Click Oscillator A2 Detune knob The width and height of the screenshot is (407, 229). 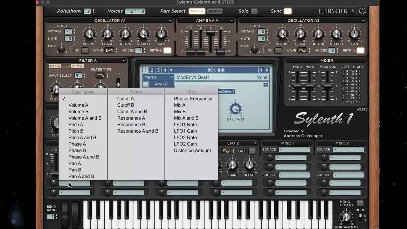(x=318, y=34)
